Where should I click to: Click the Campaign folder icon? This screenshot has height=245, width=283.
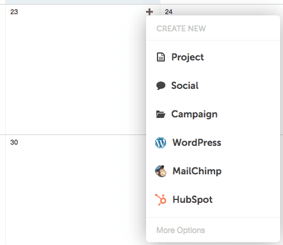[161, 114]
